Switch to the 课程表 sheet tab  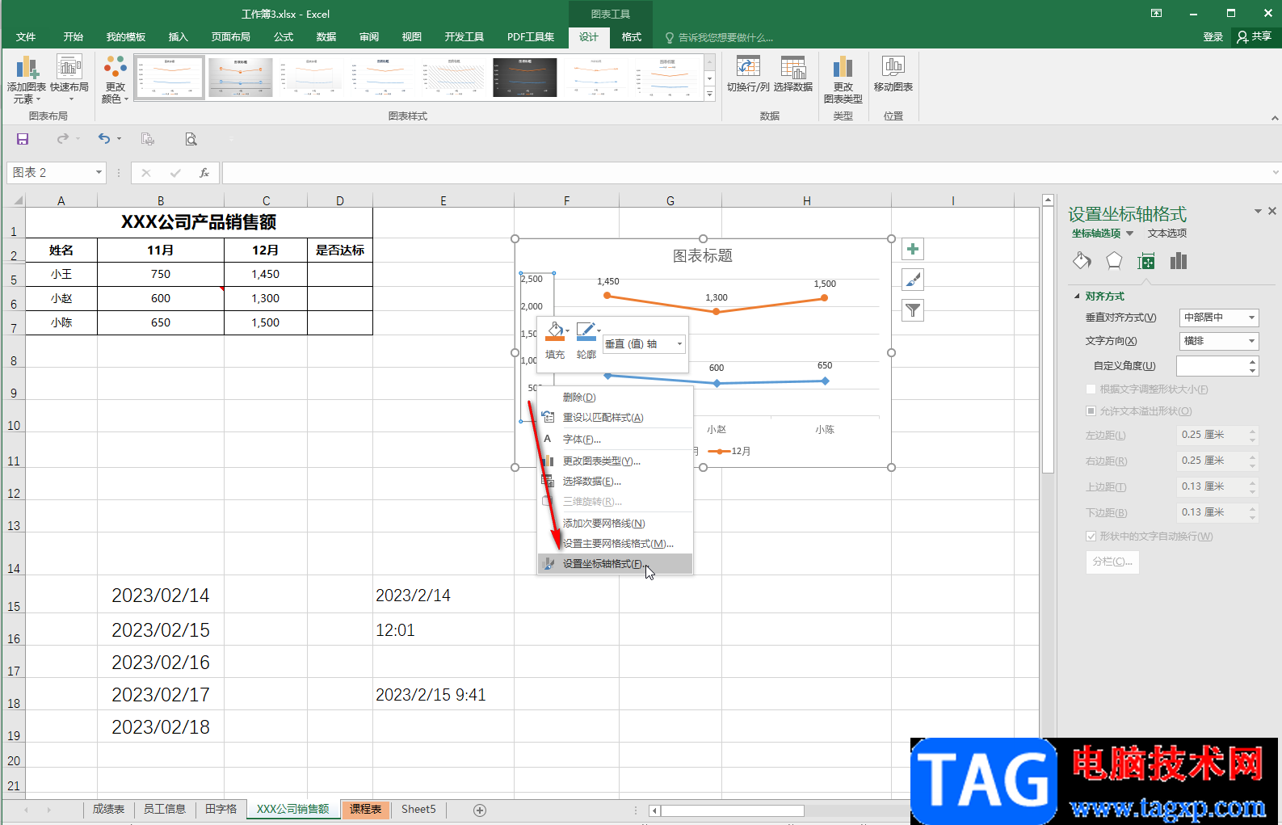[x=365, y=810]
